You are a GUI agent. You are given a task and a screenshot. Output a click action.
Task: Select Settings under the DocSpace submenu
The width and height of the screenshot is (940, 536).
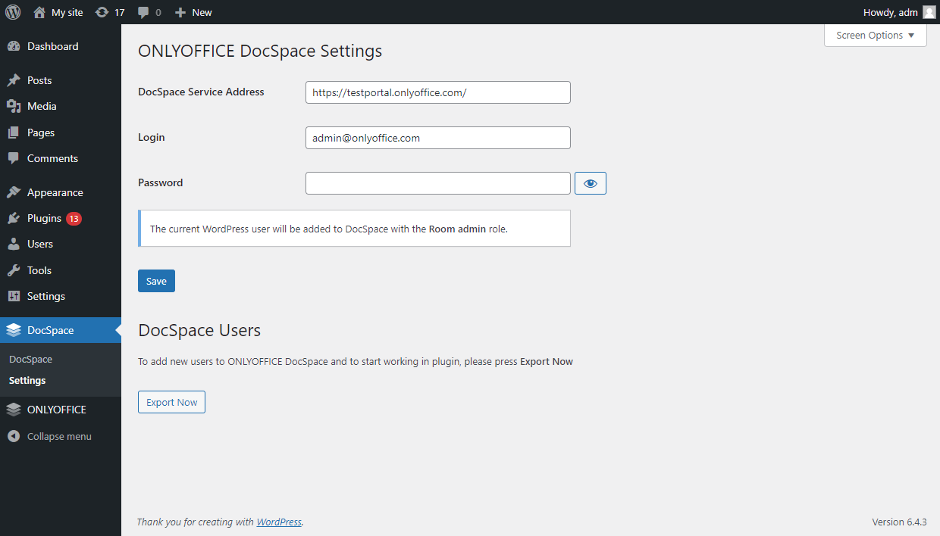pos(27,380)
